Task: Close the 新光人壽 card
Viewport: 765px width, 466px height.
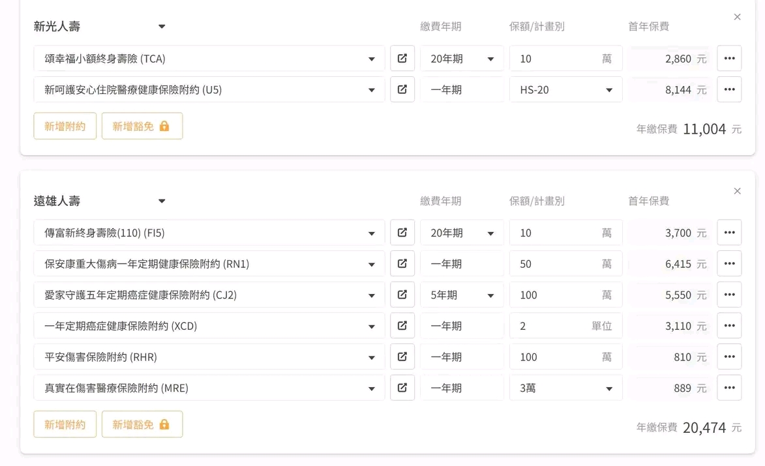Action: tap(737, 17)
